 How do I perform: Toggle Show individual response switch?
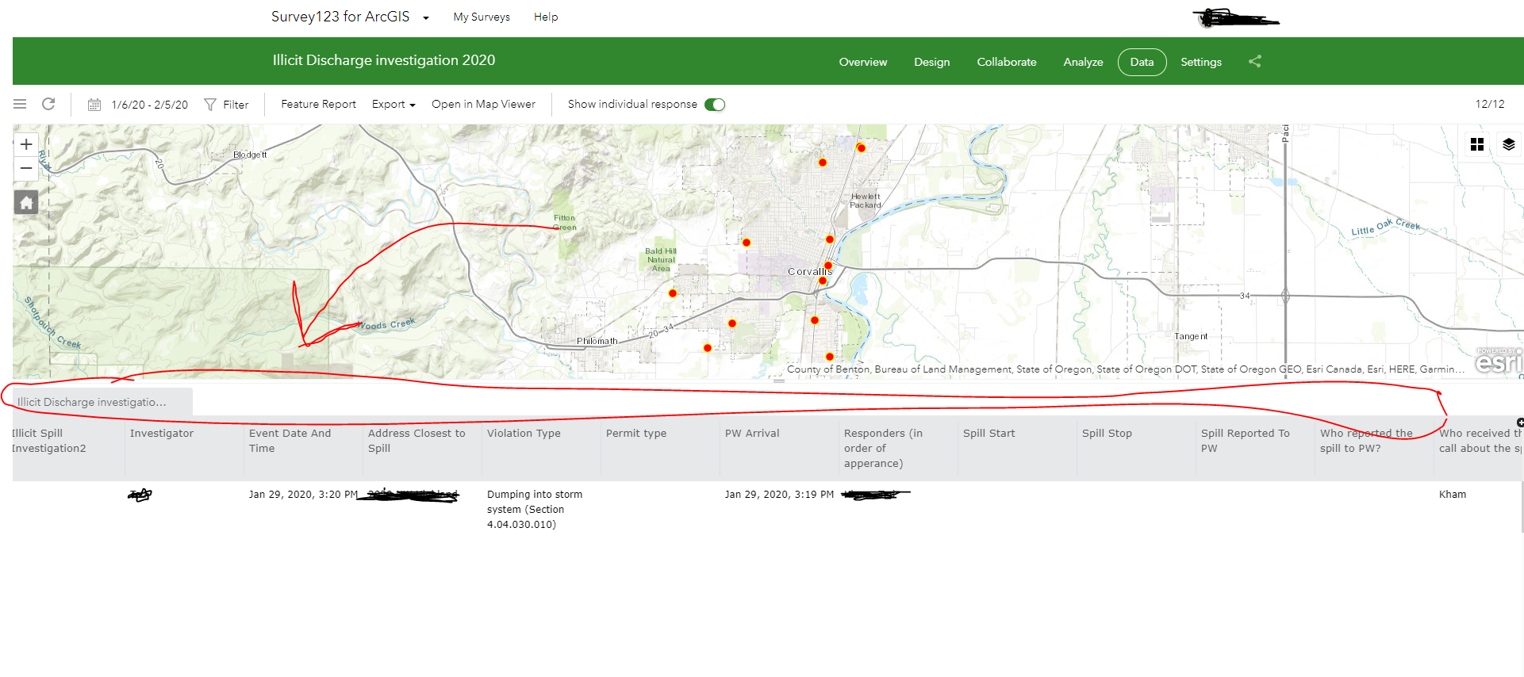click(x=715, y=105)
